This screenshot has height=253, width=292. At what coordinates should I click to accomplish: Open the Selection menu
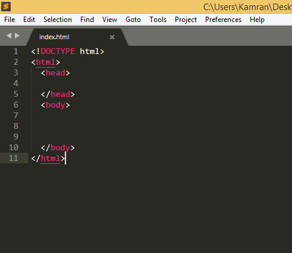(58, 20)
